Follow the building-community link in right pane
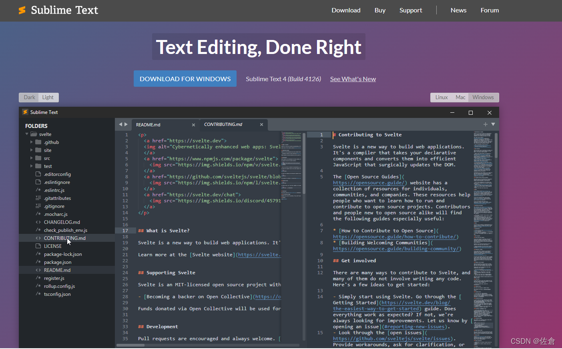Viewport: 562px width, 349px height. coord(397,249)
